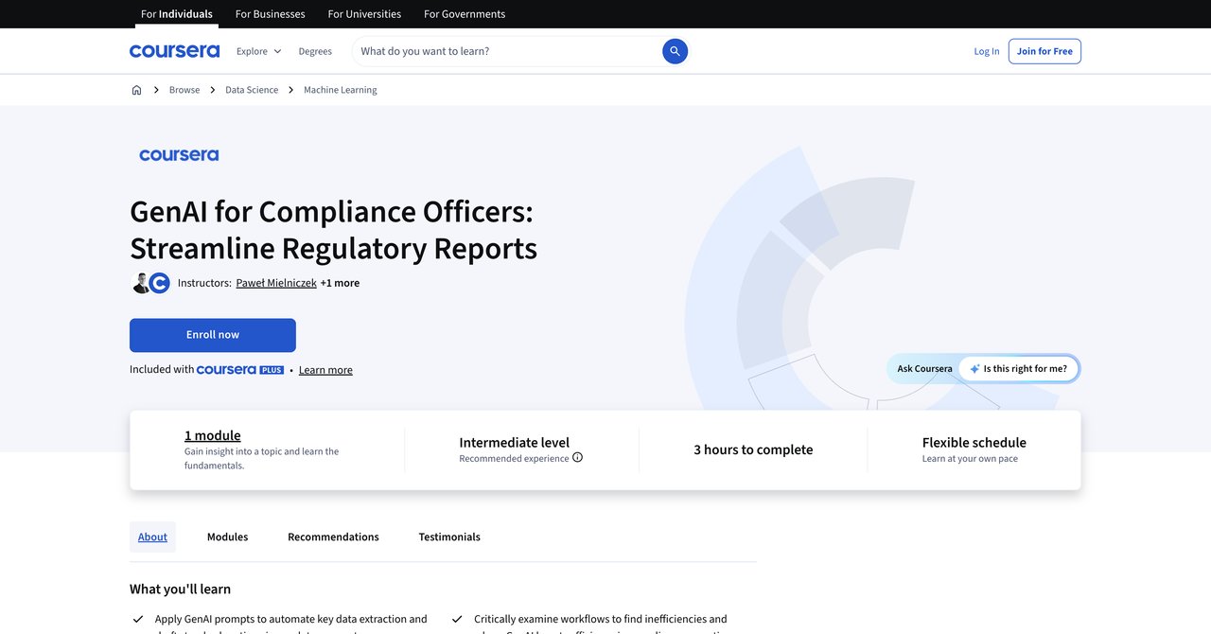This screenshot has height=634, width=1211.
Task: Select the For Governments tab
Action: tap(465, 14)
